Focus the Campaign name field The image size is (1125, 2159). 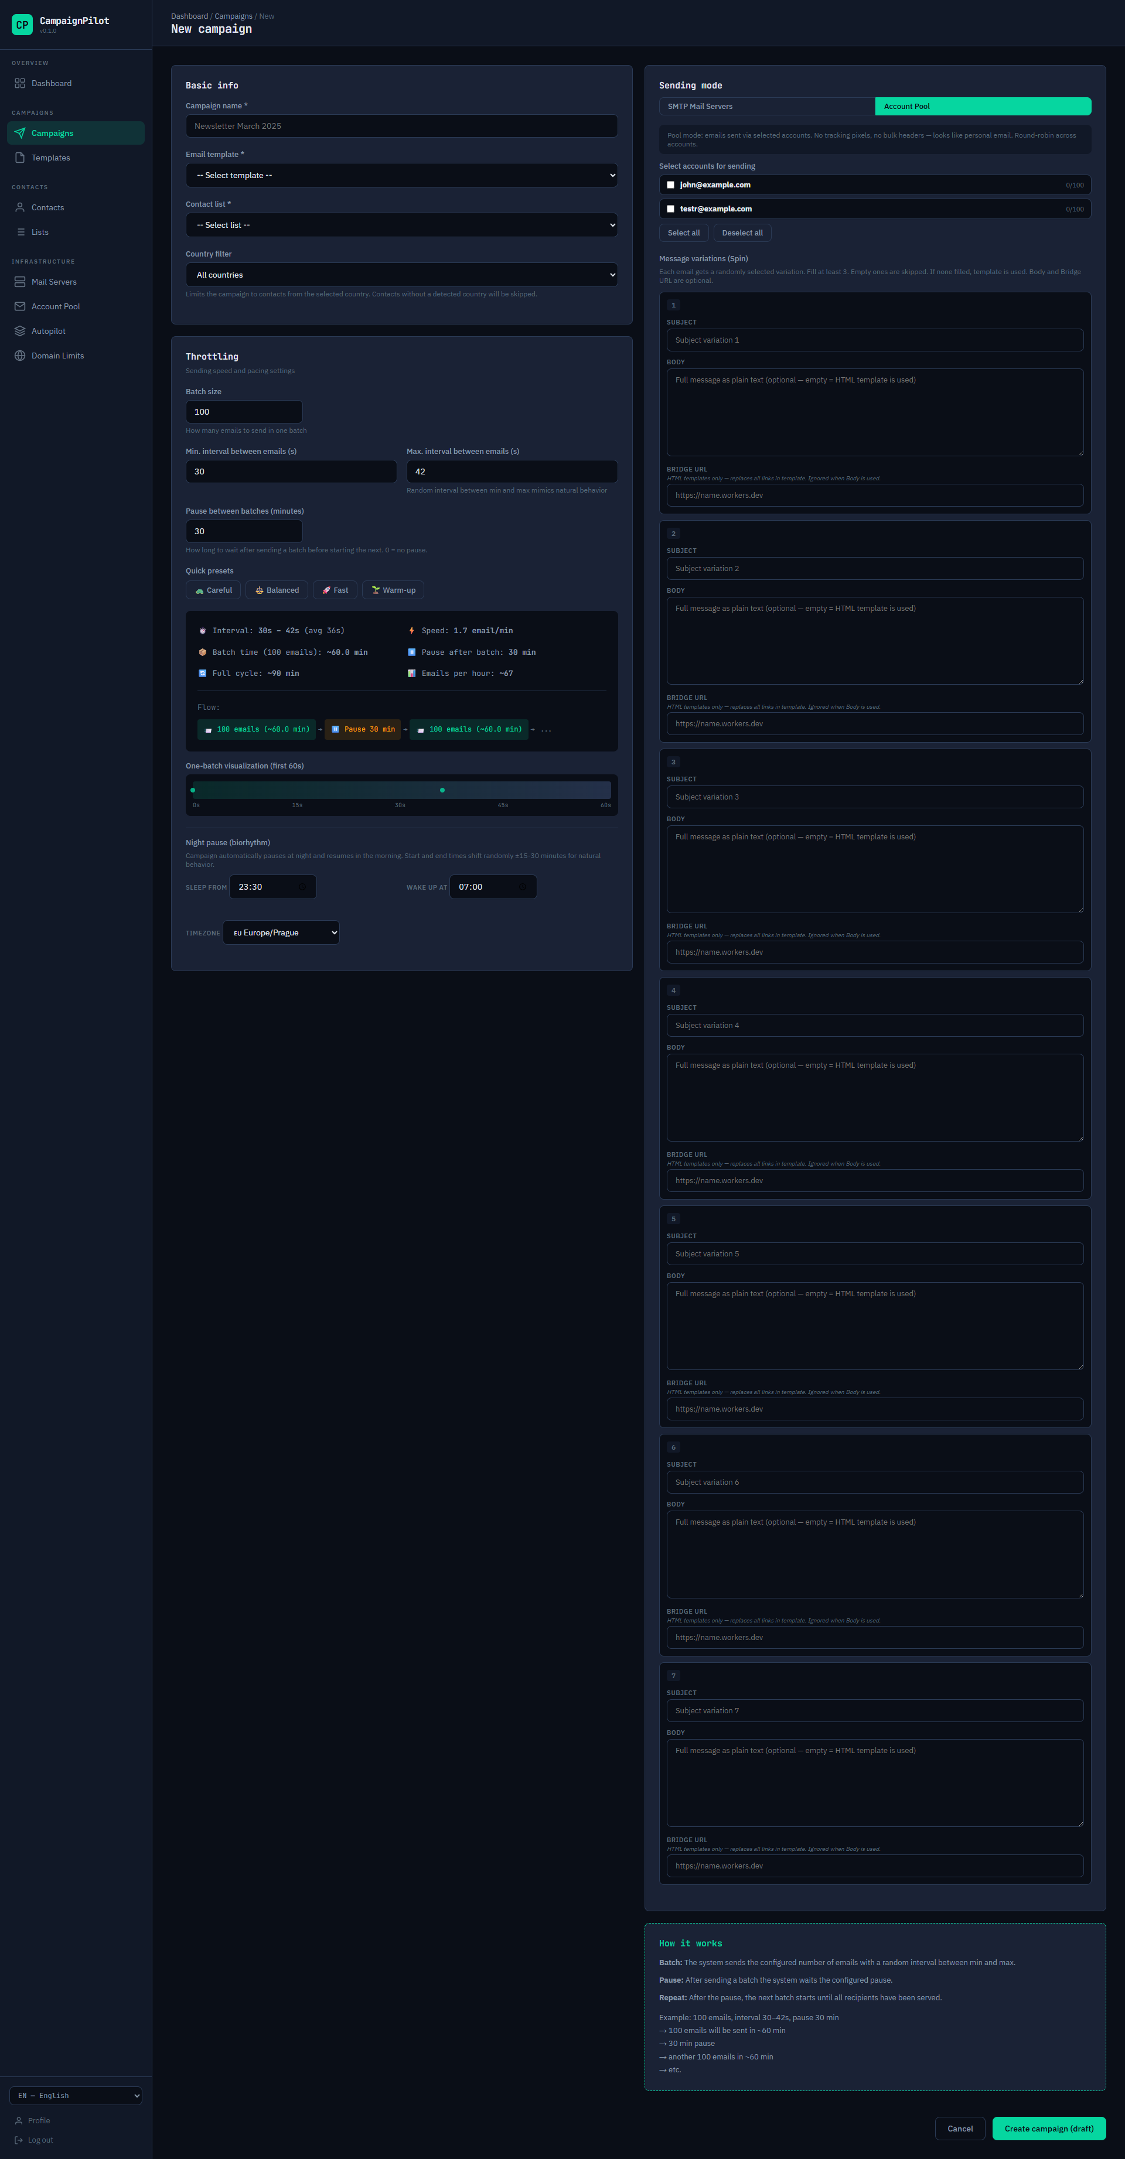401,126
